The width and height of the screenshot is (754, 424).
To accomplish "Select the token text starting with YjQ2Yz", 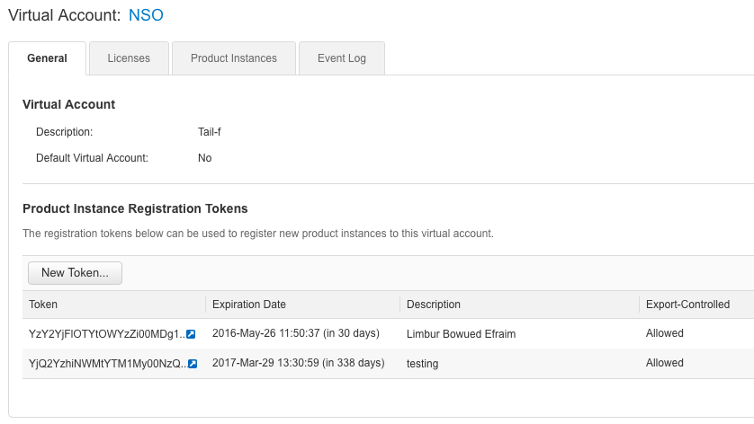I will [106, 364].
